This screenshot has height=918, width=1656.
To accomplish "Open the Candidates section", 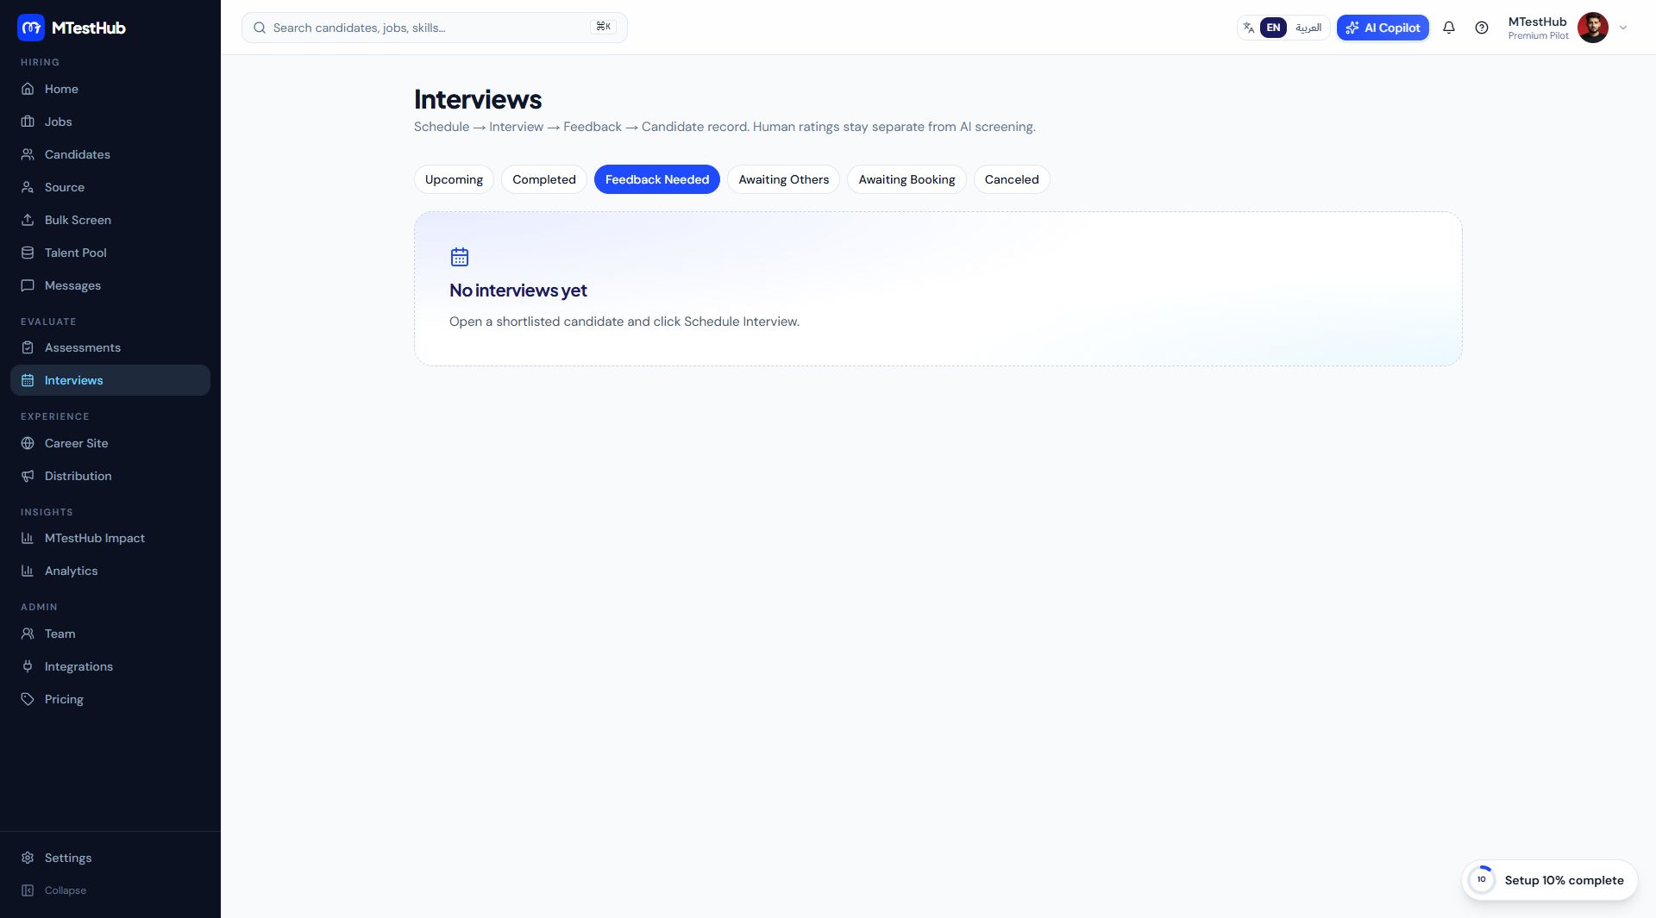I will [x=110, y=154].
